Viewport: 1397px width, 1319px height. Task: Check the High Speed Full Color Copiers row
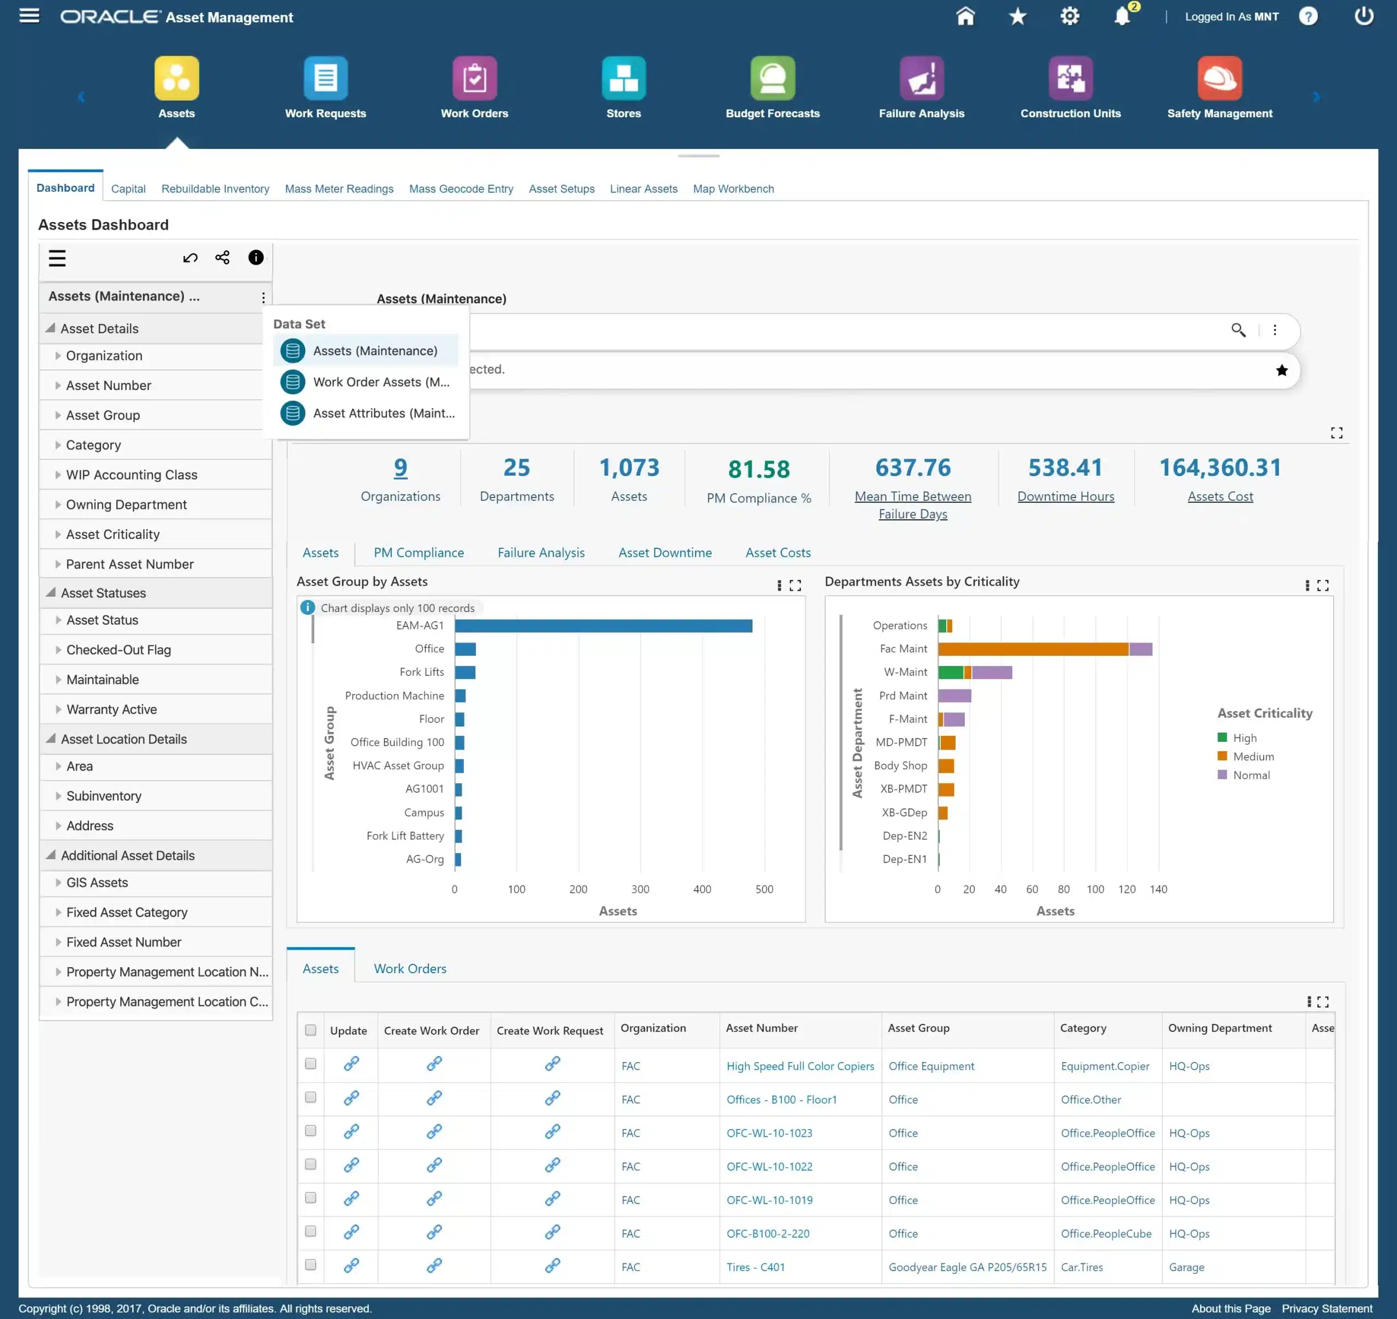tap(310, 1063)
